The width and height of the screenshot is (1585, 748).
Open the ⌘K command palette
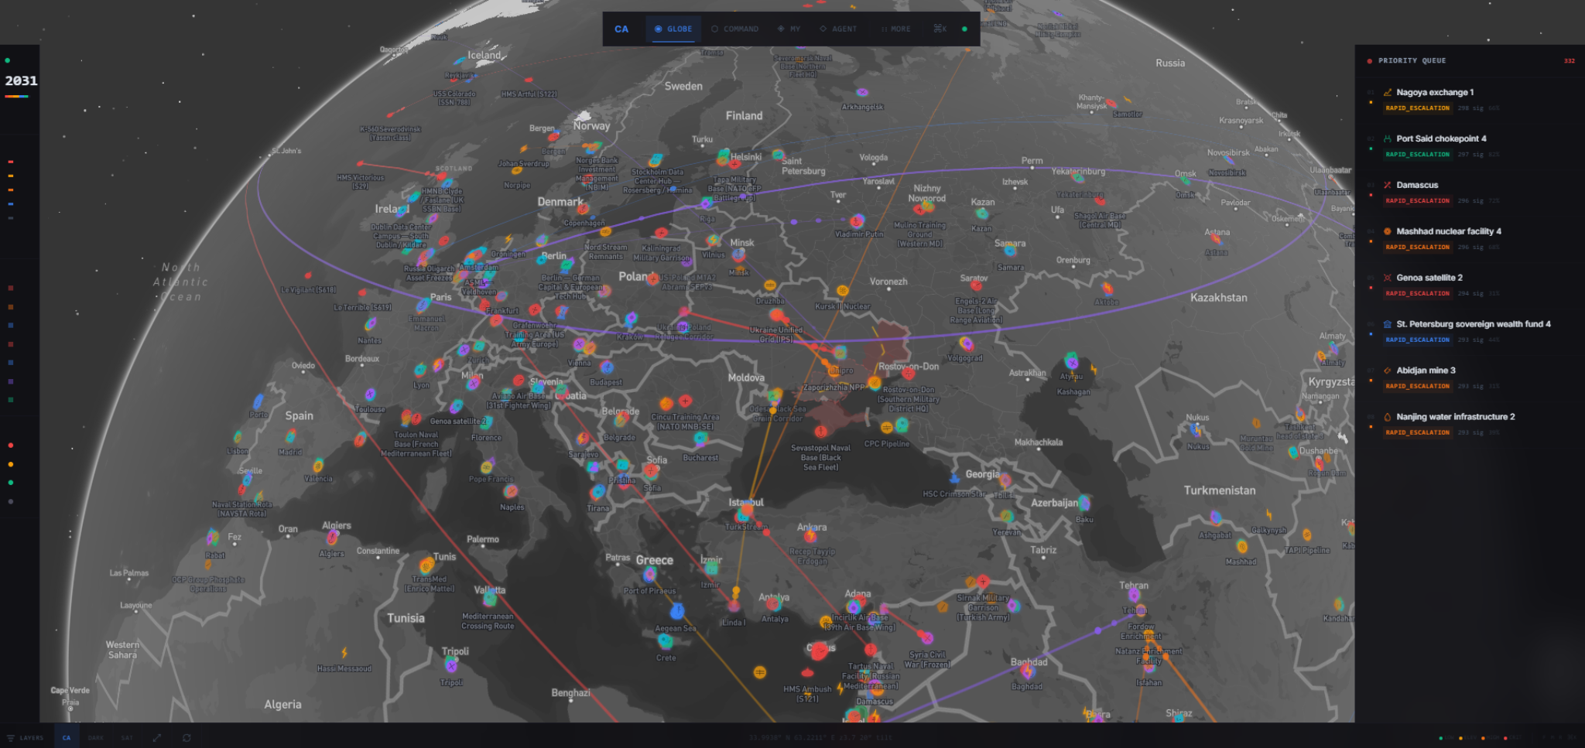pos(940,29)
